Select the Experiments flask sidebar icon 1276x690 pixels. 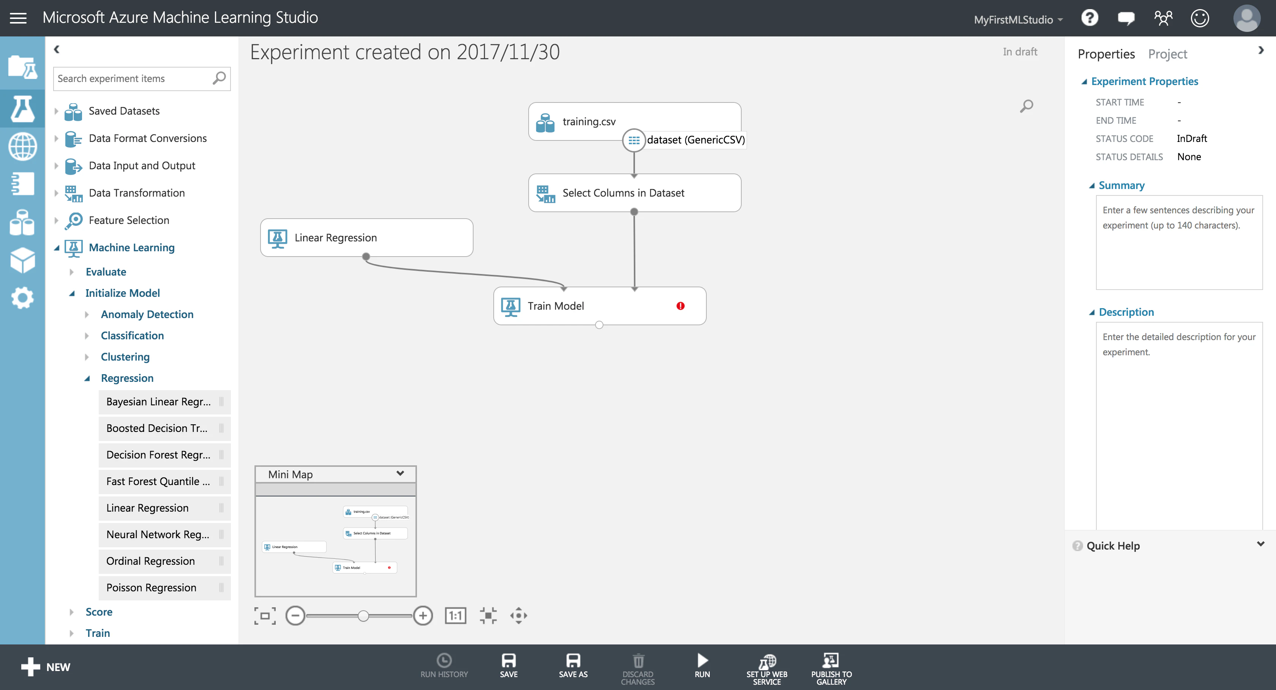22,109
